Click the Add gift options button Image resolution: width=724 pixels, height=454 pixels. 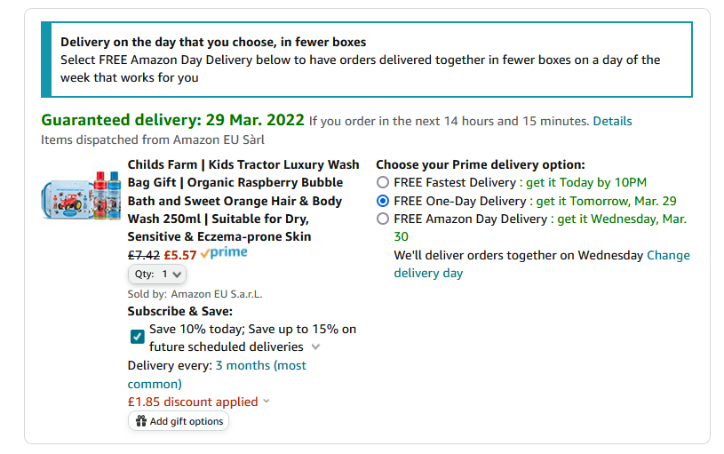coord(179,421)
